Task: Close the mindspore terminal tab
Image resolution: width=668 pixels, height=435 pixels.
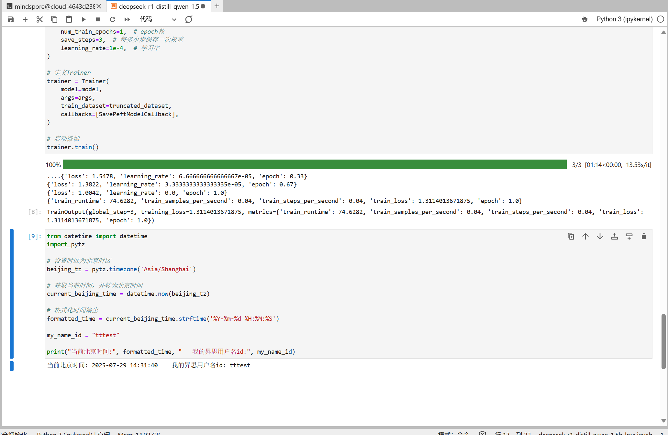Action: [99, 6]
